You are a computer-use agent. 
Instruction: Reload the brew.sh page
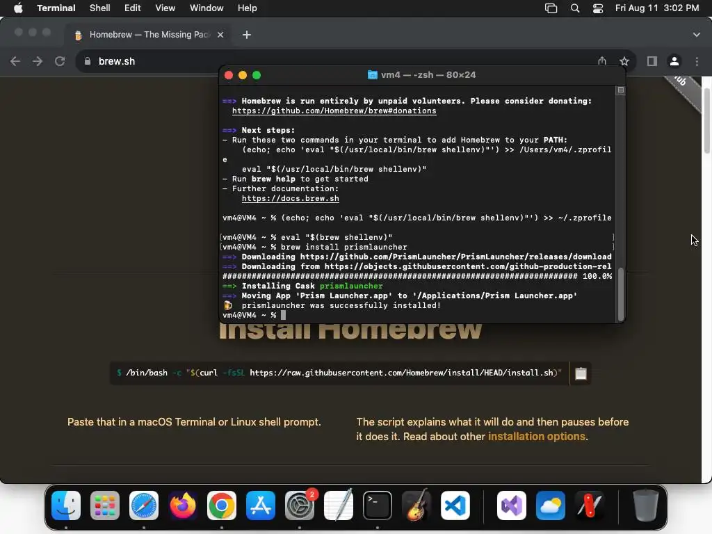click(60, 61)
